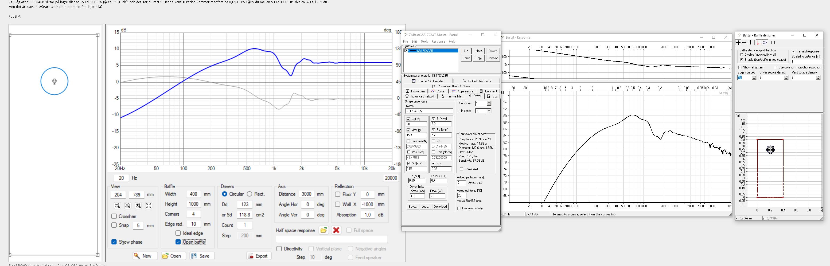Check the Reverse polarity checkbox
The image size is (830, 266).
459,208
